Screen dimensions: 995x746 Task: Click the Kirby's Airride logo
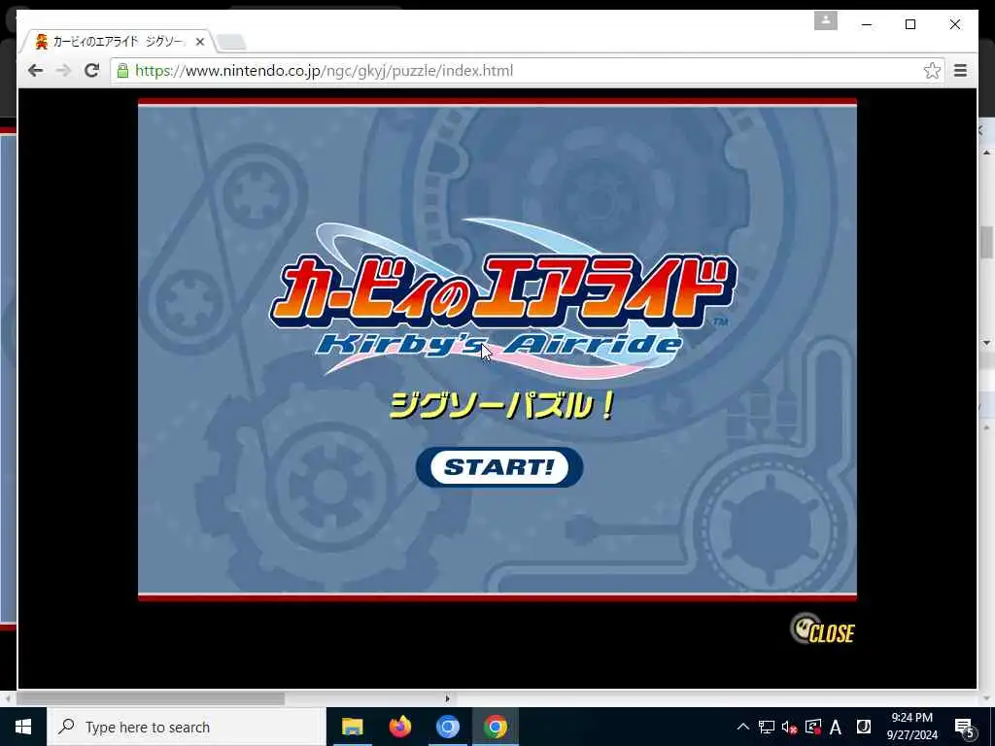[501, 298]
